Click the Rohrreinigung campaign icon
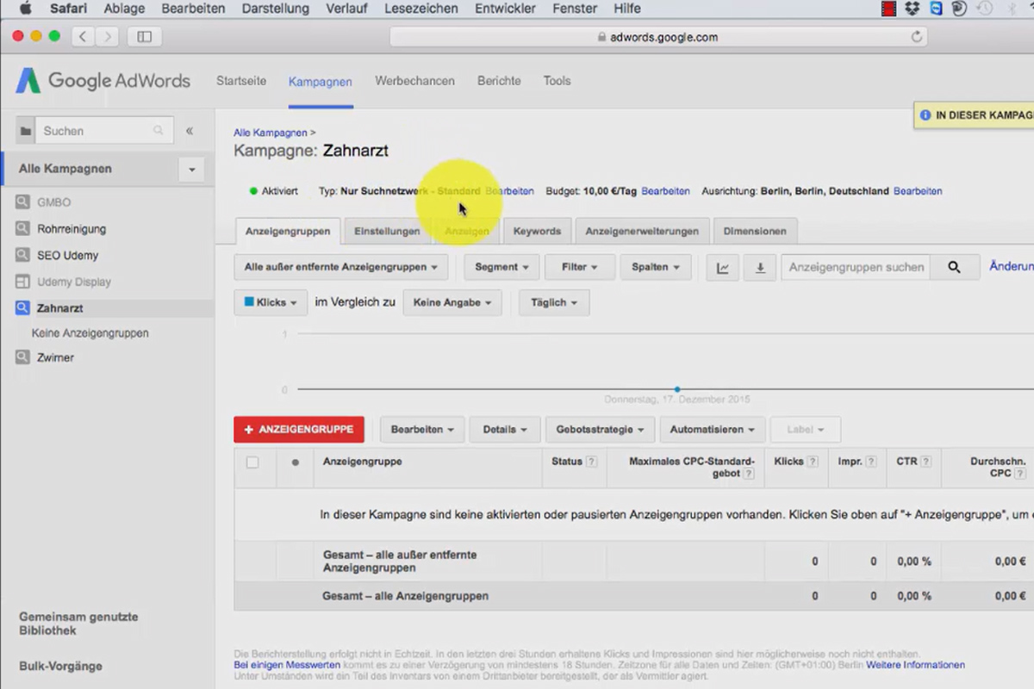This screenshot has width=1034, height=689. point(22,229)
